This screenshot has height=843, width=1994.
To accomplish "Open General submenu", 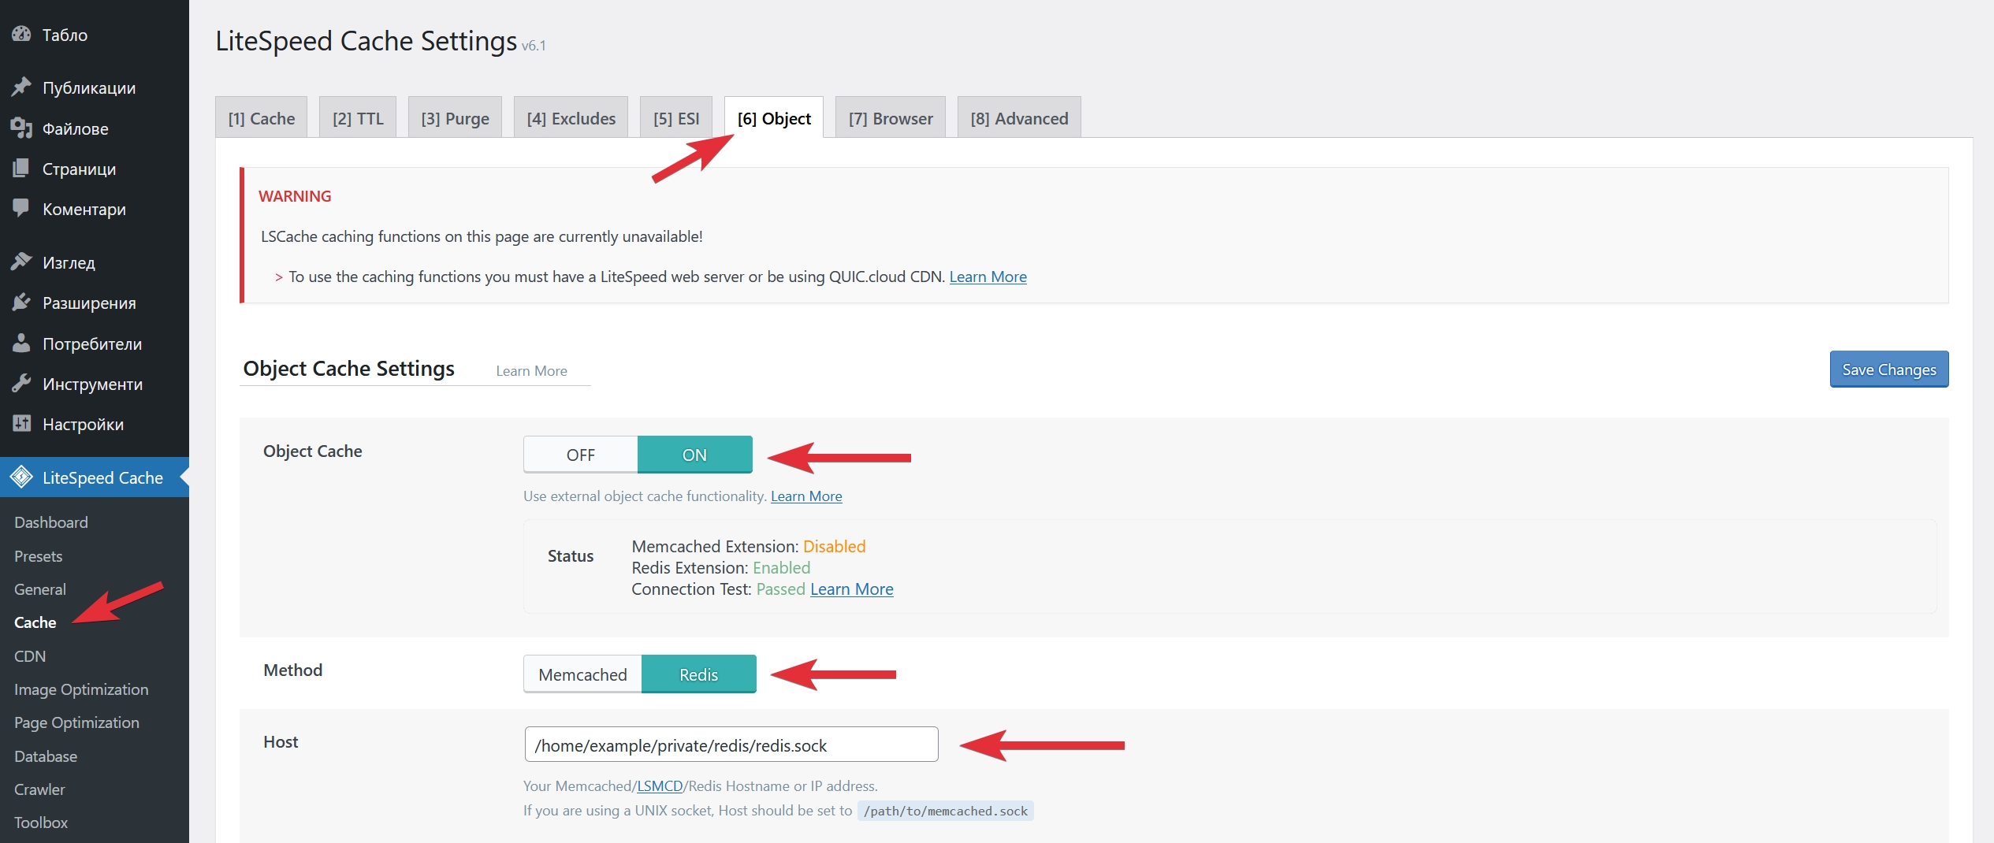I will pyautogui.click(x=40, y=589).
